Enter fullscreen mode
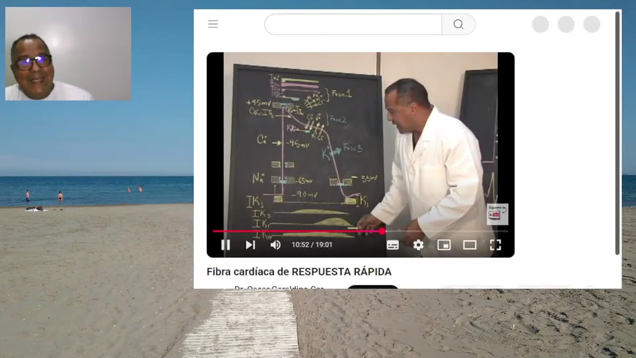Viewport: 636px width, 358px height. [495, 245]
